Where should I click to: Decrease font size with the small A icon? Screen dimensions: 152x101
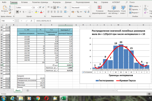(43, 8)
